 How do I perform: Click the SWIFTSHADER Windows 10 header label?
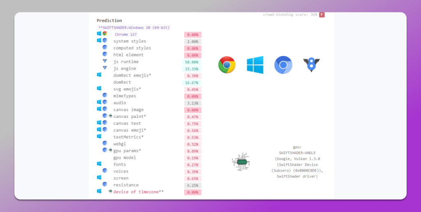tap(134, 28)
